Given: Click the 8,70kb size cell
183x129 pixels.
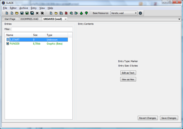Looking at the screenshot, I should (37, 44).
